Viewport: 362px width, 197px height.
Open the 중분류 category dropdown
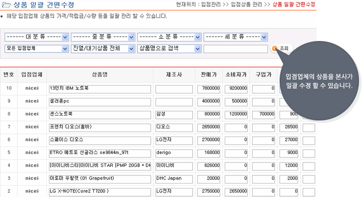tap(103, 37)
